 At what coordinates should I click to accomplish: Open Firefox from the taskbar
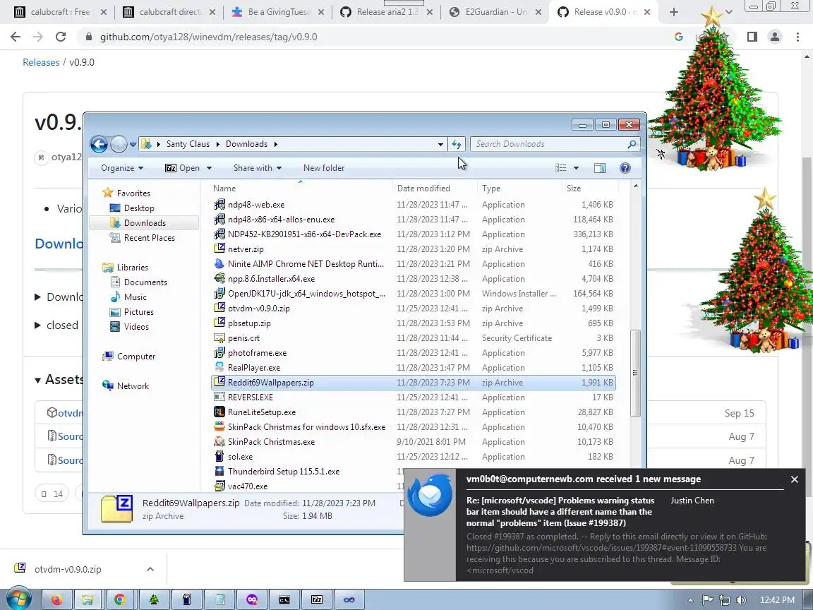point(56,599)
